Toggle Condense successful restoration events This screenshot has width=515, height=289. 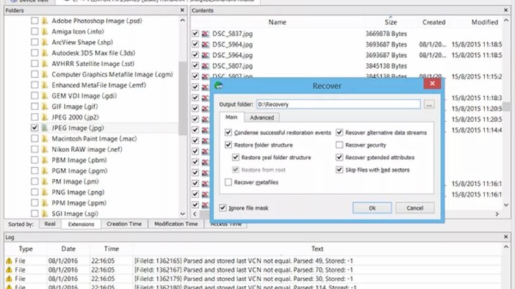pos(228,132)
